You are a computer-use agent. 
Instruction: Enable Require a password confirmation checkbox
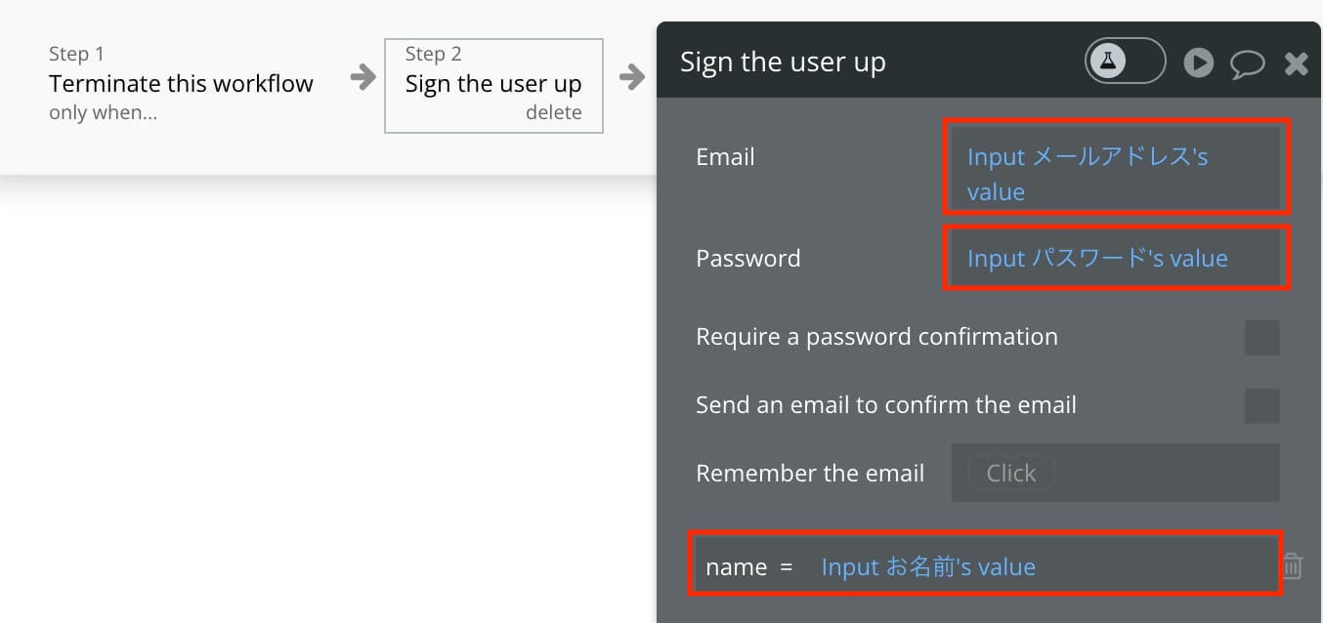(1261, 338)
